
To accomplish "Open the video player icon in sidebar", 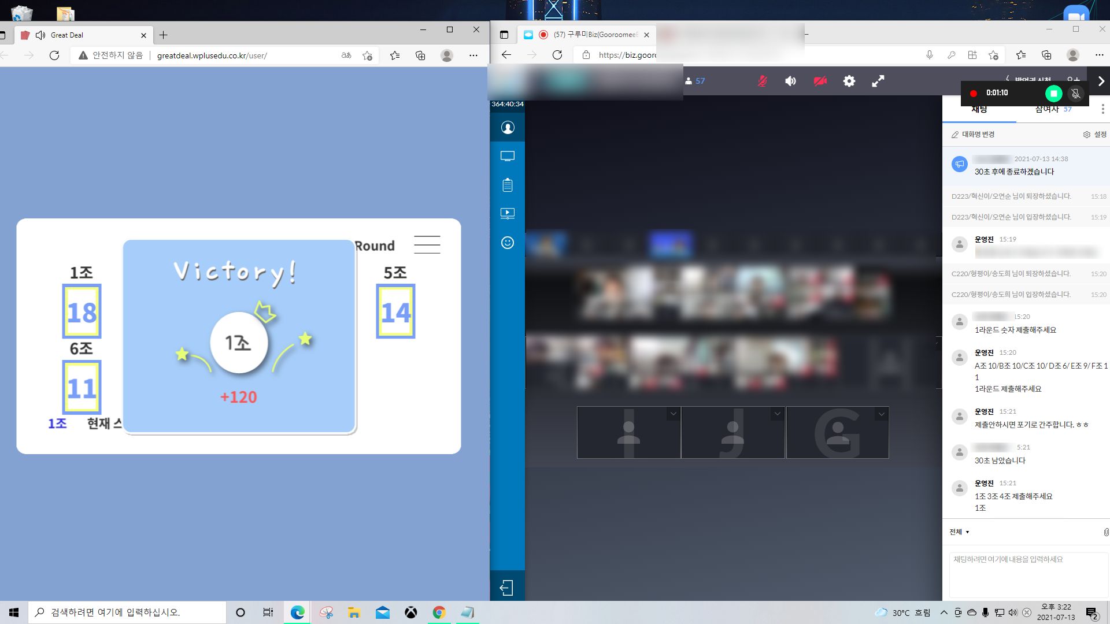I will pos(507,213).
